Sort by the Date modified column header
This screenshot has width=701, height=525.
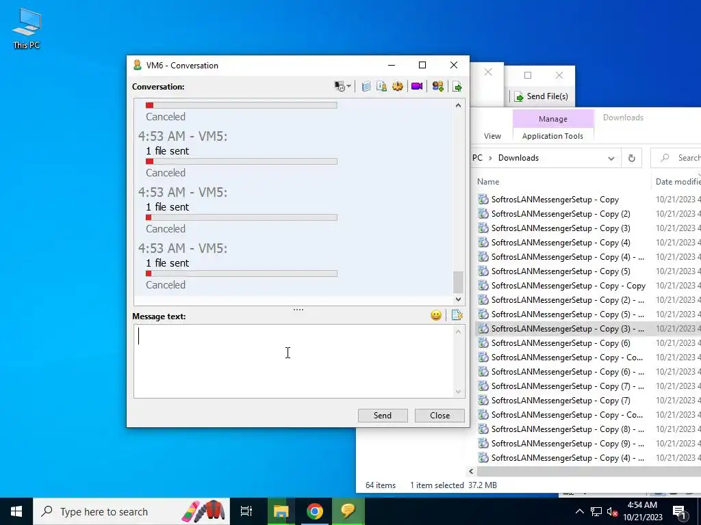(x=678, y=182)
